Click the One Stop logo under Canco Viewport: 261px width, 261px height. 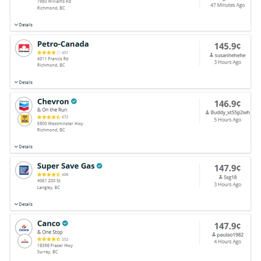pyautogui.click(x=25, y=241)
